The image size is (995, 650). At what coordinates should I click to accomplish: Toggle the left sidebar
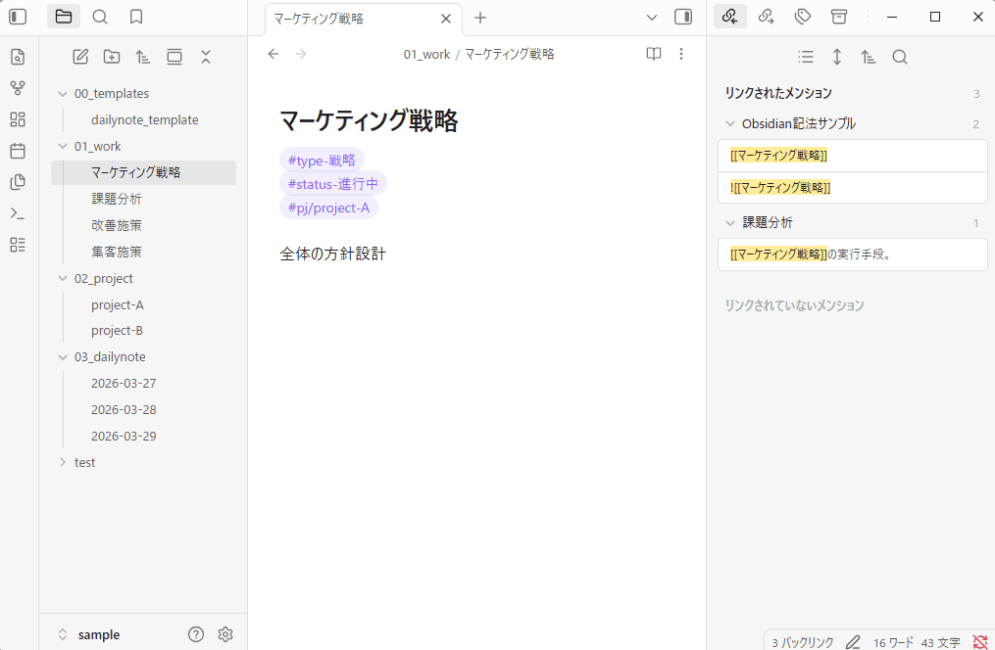[x=17, y=17]
